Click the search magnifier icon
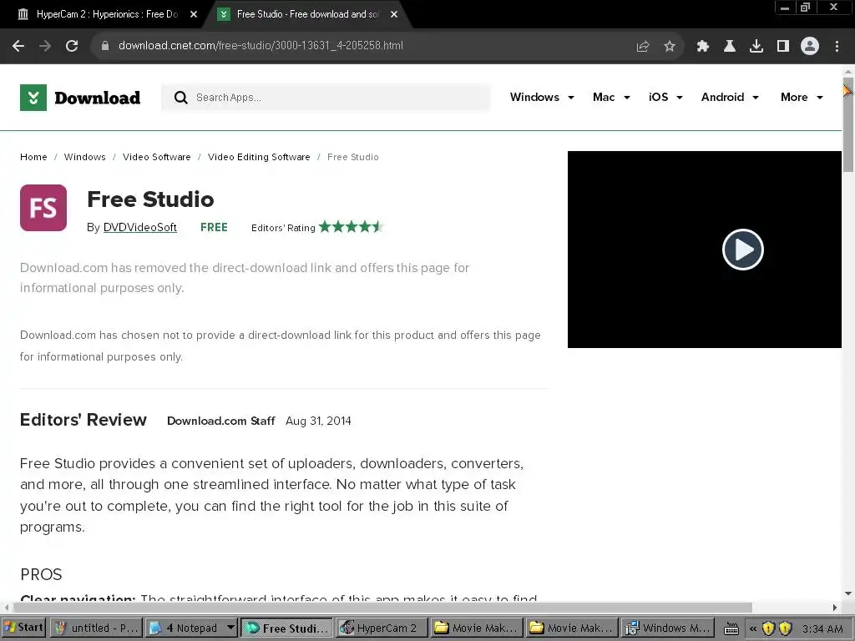This screenshot has width=855, height=641. coord(180,98)
